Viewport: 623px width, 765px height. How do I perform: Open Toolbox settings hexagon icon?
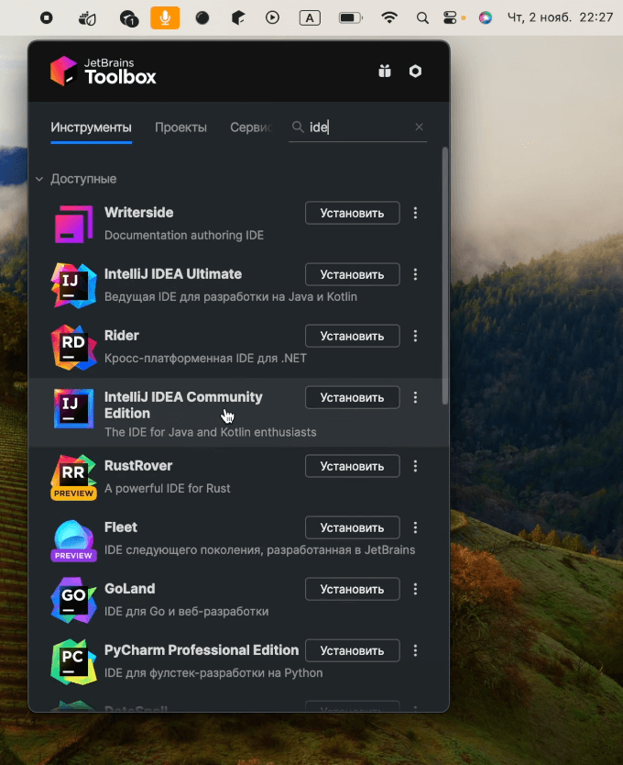tap(415, 72)
